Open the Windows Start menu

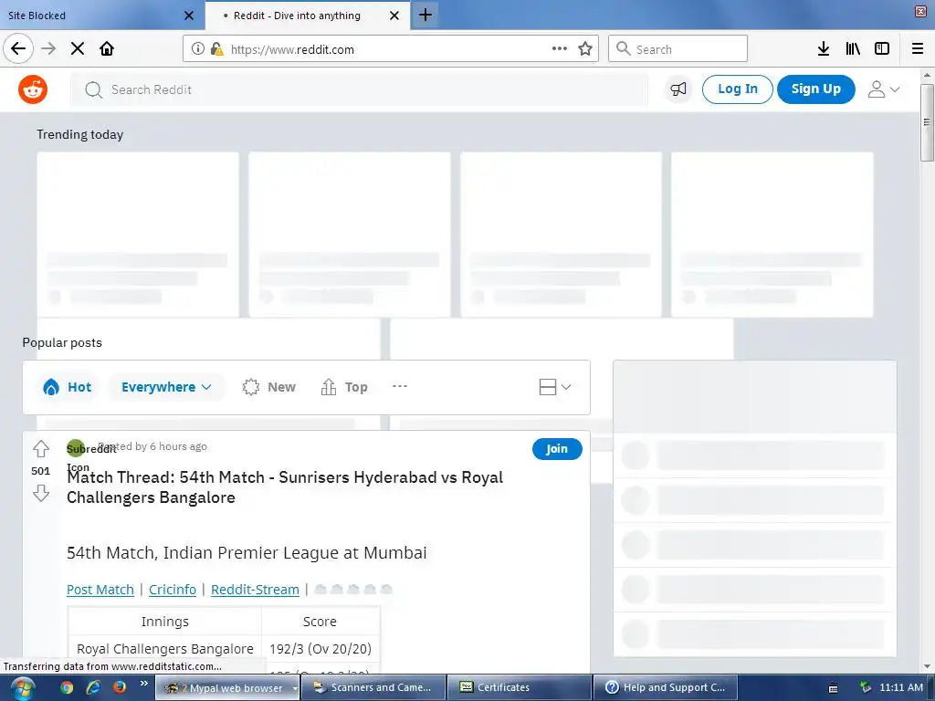[22, 688]
